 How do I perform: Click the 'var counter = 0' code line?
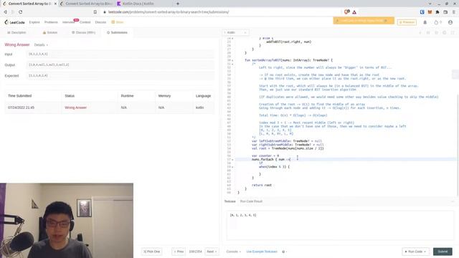[x=265, y=156]
